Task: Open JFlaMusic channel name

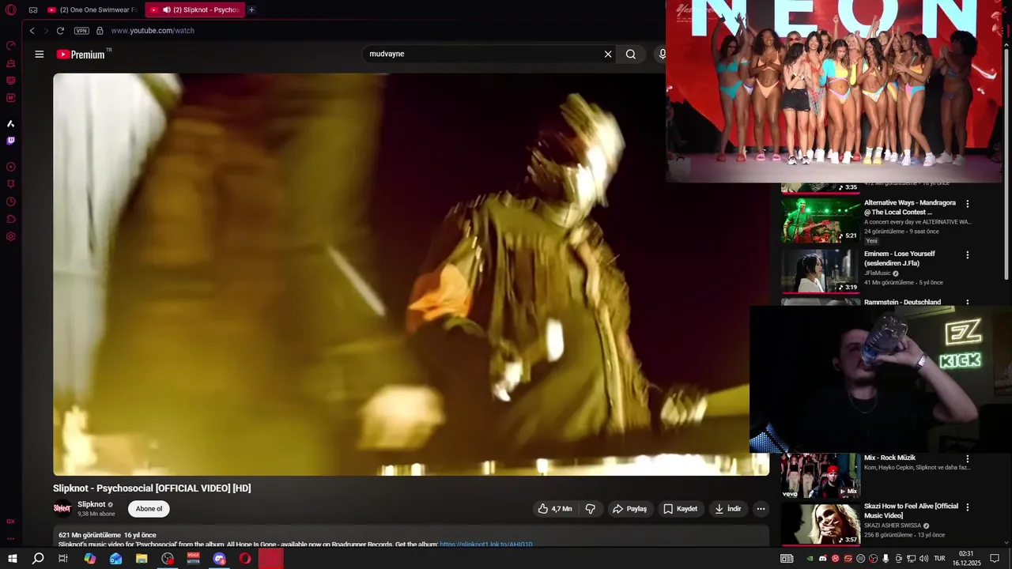Action: click(x=878, y=273)
